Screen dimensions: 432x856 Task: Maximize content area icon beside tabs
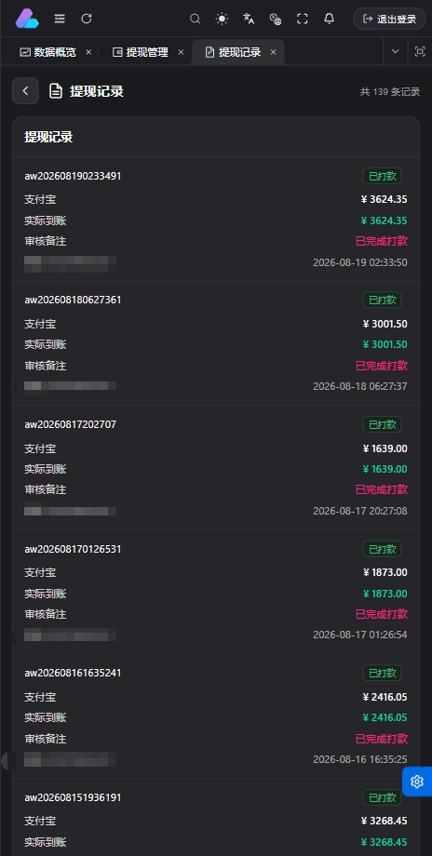[x=420, y=52]
